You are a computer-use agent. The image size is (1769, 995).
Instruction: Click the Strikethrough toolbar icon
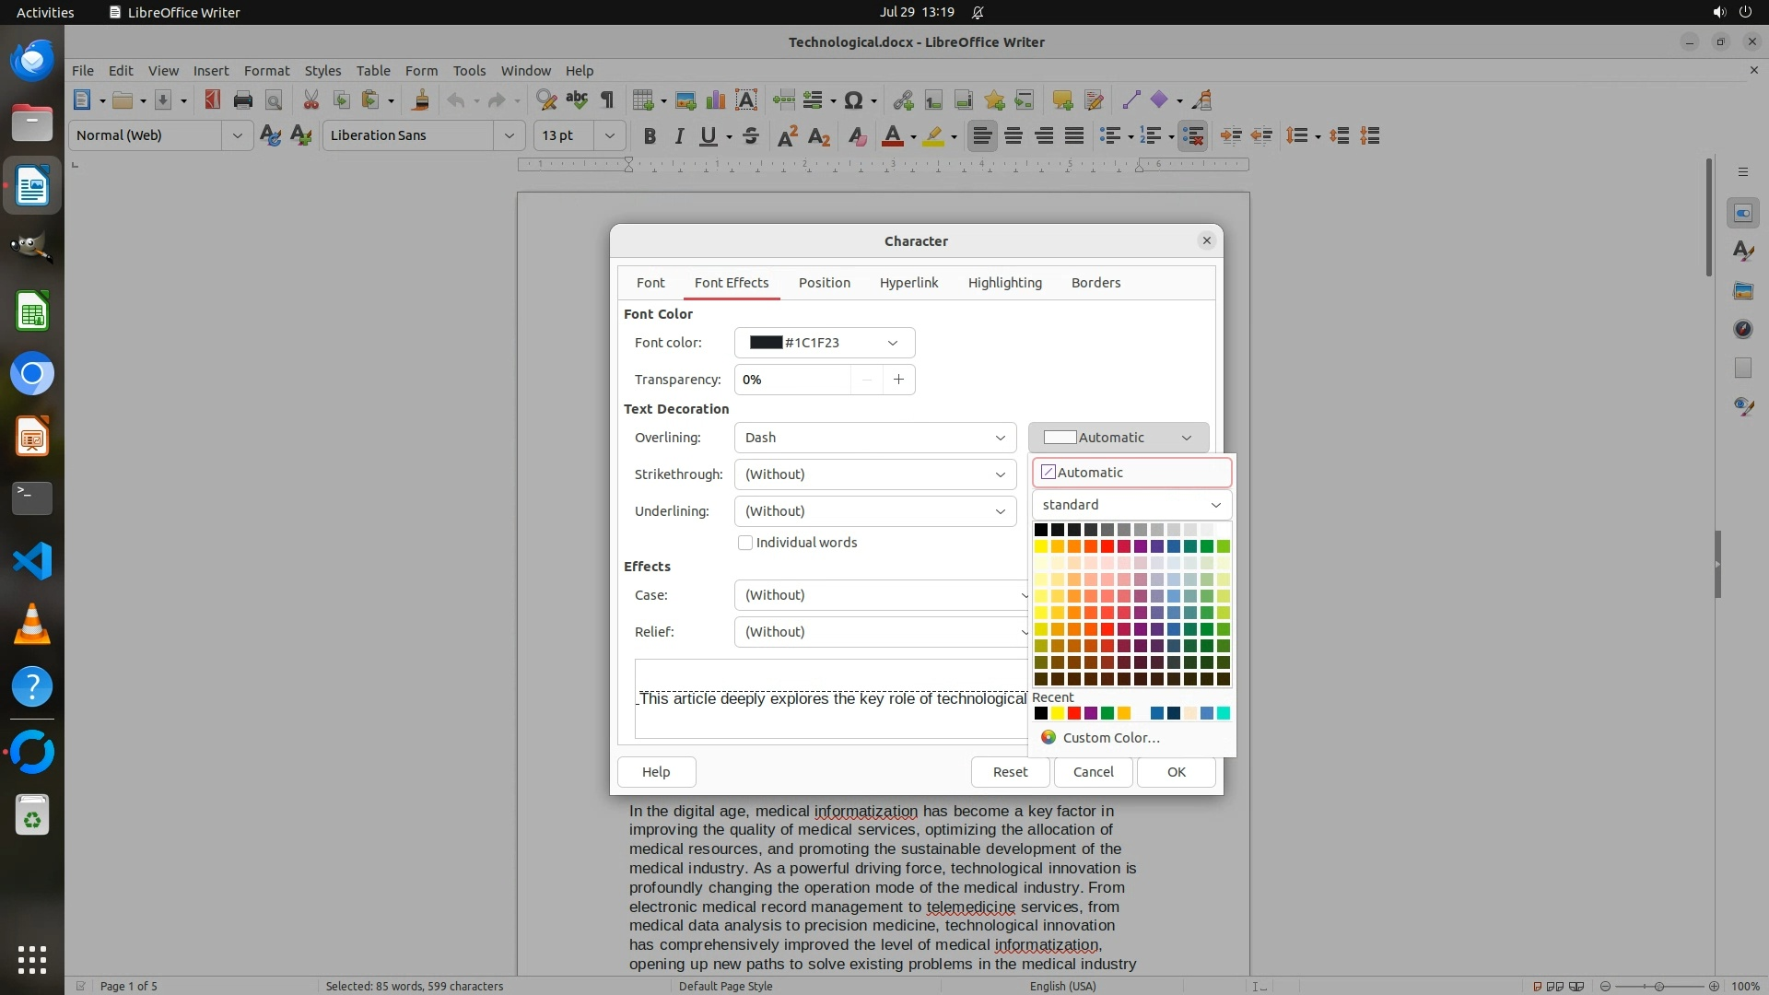coord(750,136)
